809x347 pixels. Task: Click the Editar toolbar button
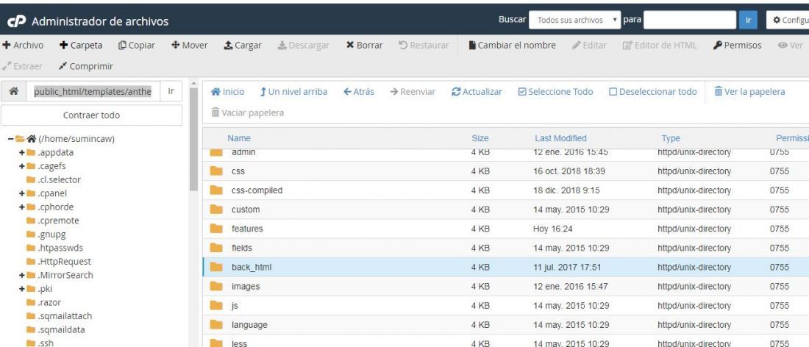589,46
